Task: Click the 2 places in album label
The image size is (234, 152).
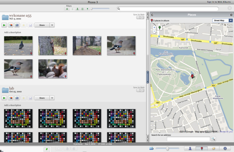Action: [161, 21]
